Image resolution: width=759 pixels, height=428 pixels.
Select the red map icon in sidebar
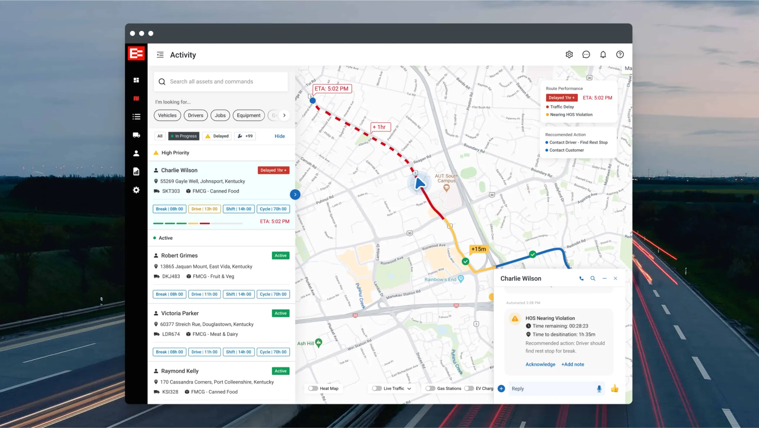coord(136,98)
